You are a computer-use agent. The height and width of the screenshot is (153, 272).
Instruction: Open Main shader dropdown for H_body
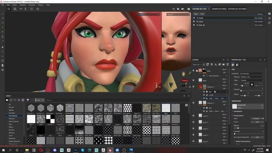click(x=259, y=18)
